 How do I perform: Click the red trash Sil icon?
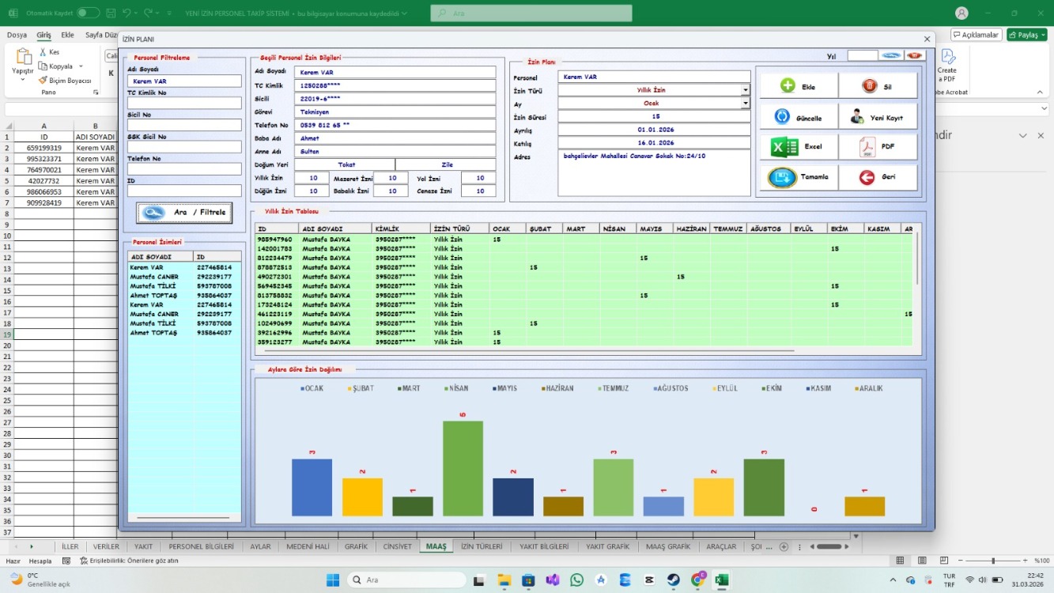869,86
